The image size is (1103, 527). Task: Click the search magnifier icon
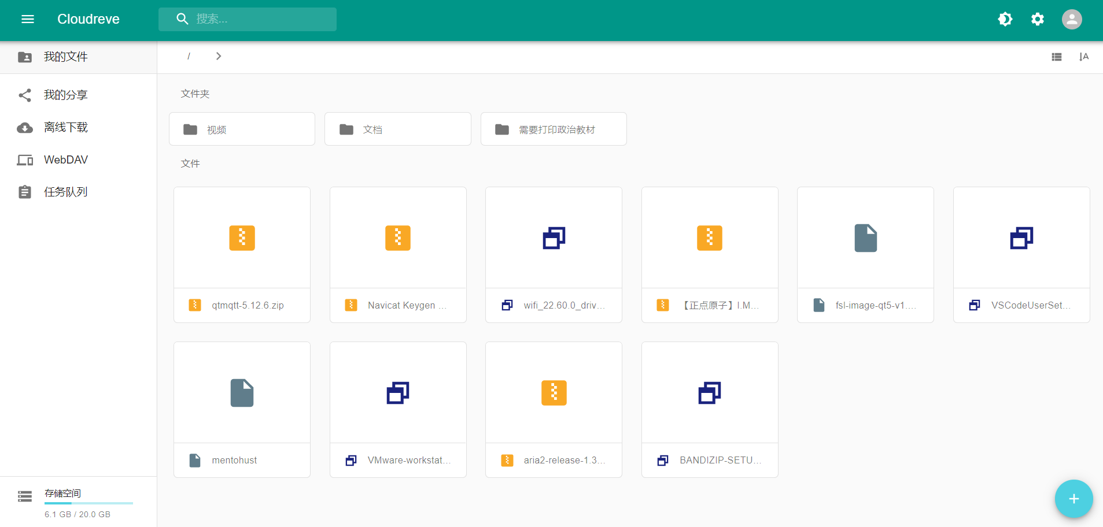coord(182,19)
